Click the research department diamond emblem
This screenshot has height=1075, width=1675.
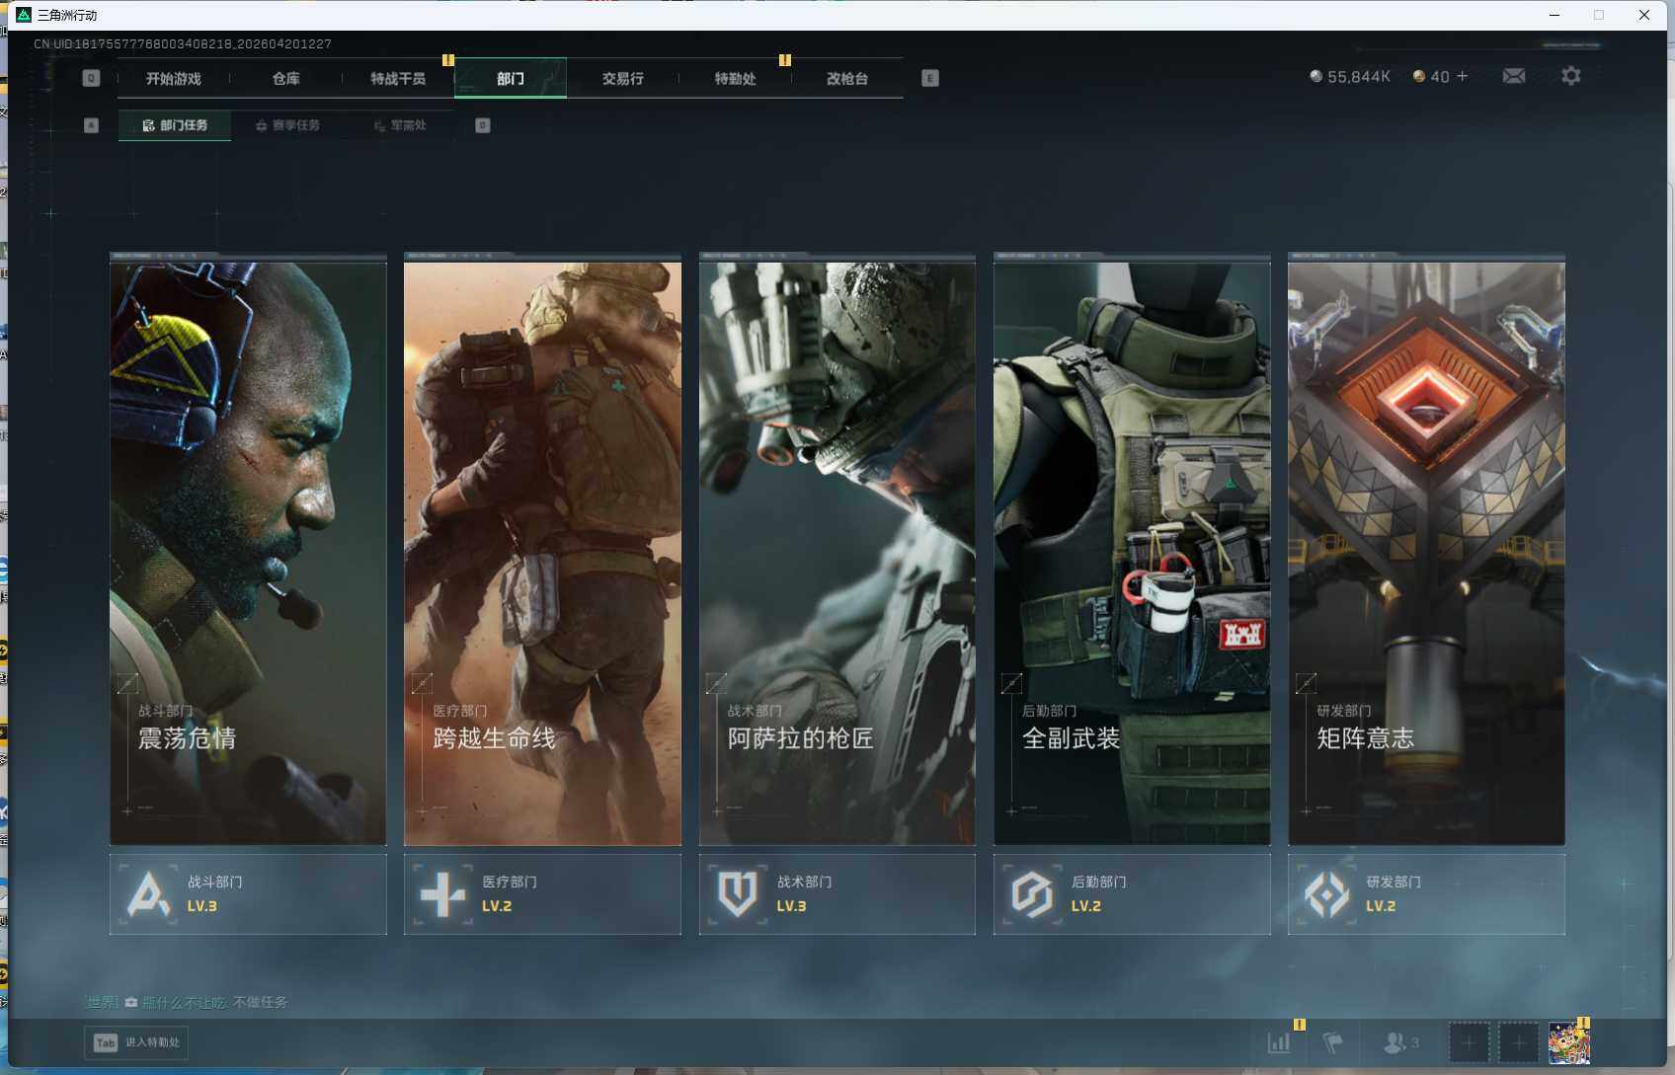tap(1326, 894)
